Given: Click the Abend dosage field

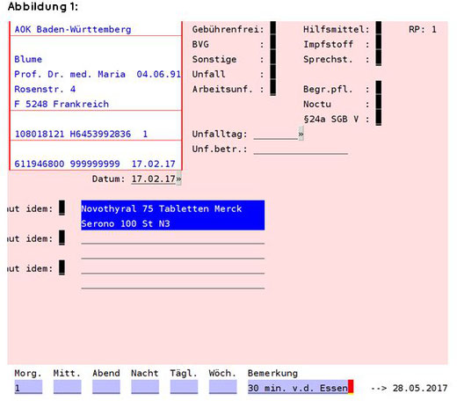Looking at the screenshot, I should [106, 387].
